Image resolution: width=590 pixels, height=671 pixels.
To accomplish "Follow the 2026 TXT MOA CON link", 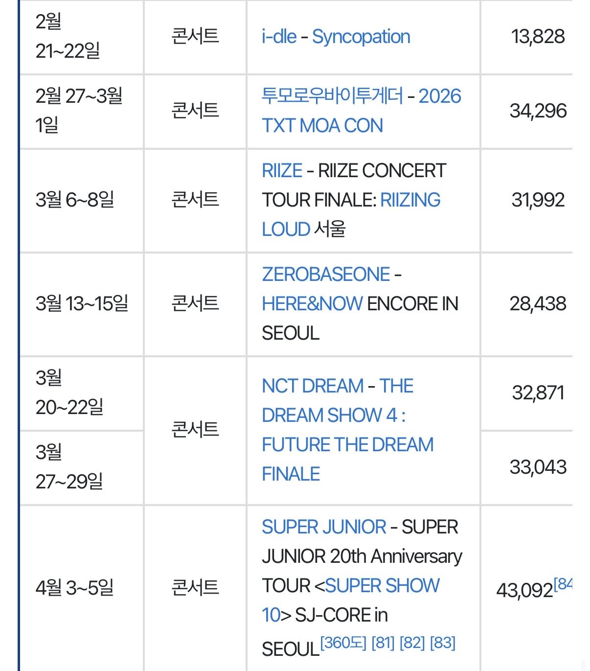I will 322,126.
